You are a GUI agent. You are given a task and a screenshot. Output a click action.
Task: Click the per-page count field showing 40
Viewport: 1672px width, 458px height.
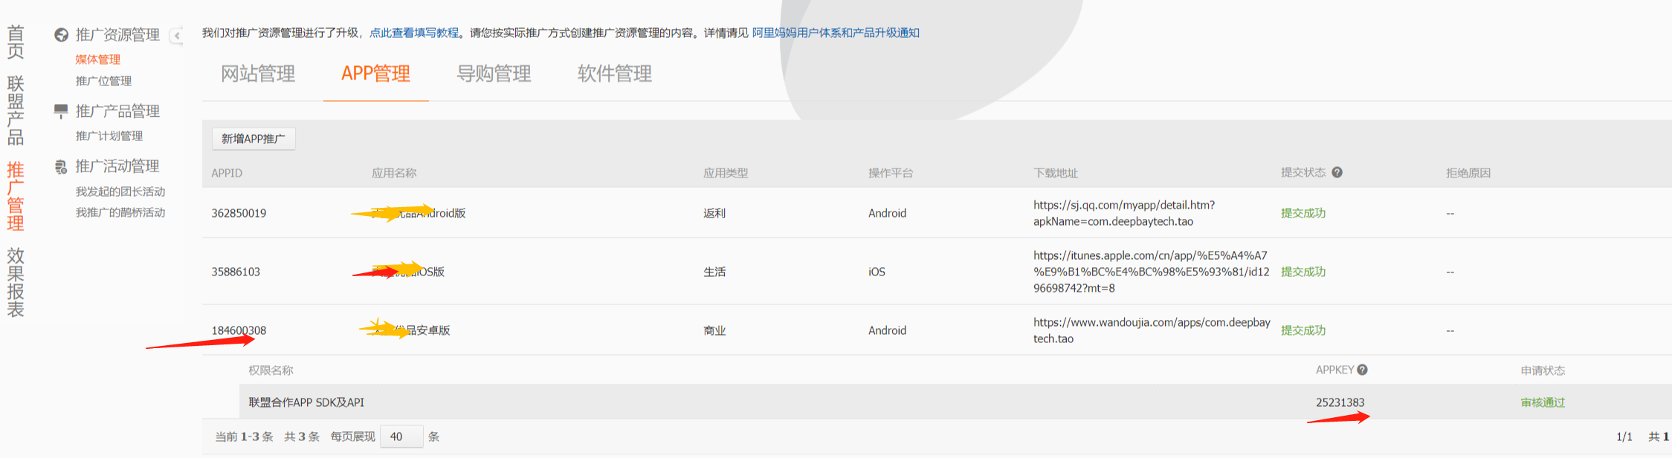point(401,436)
